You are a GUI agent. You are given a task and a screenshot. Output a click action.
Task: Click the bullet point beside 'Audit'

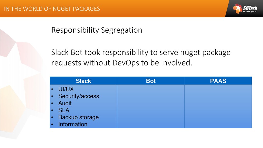pyautogui.click(x=52, y=104)
